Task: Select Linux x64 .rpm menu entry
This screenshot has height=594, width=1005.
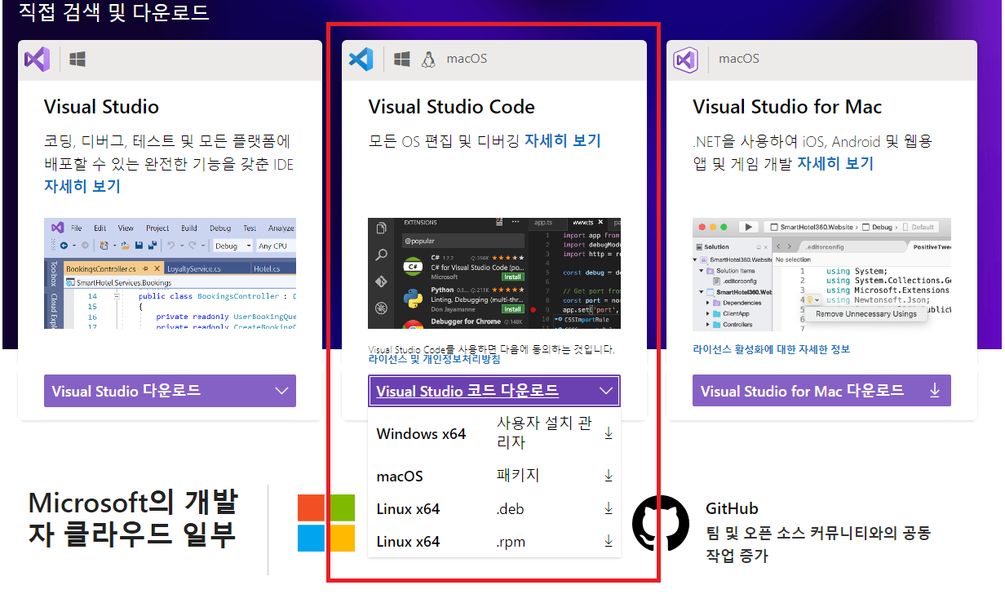Action: [x=494, y=541]
